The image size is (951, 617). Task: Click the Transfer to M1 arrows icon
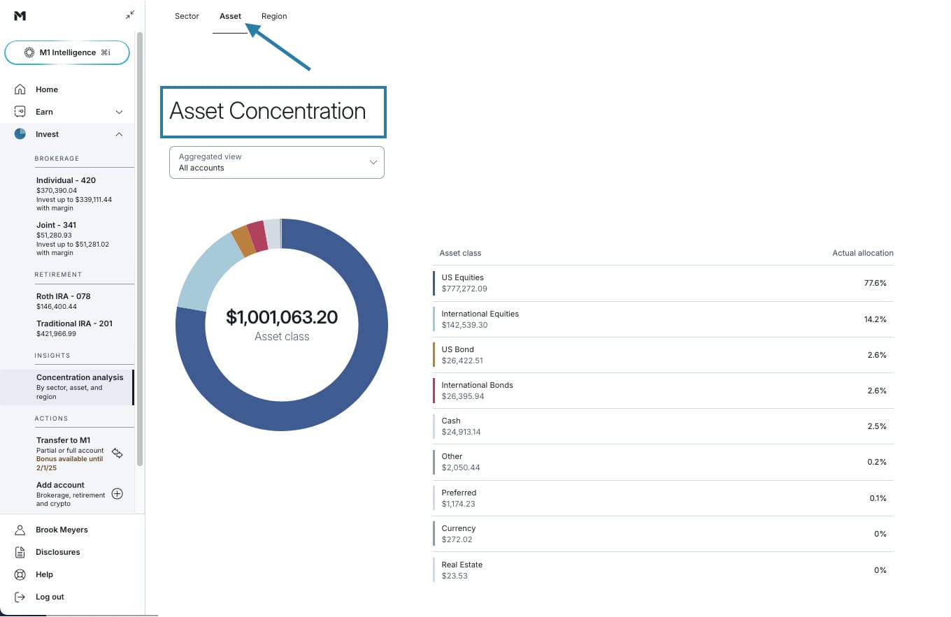(x=117, y=453)
